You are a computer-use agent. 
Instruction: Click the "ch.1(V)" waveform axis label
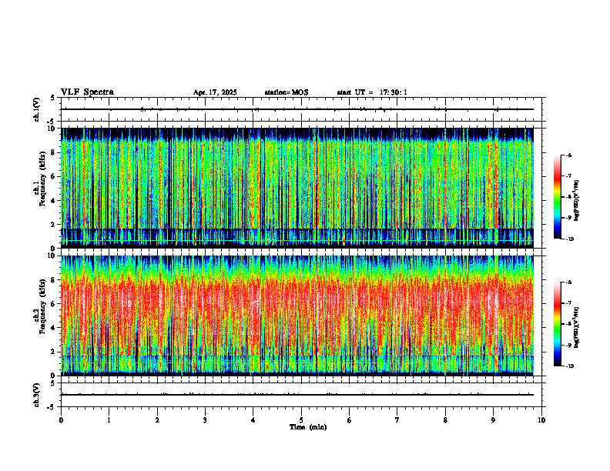coord(36,109)
